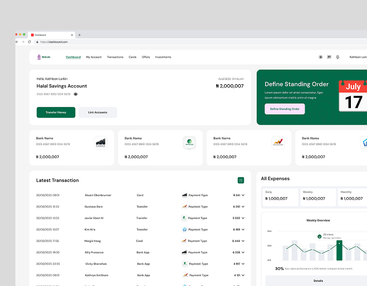Click the July 17 calendar graphic
Viewport: 367px width, 286px height.
coord(353,96)
